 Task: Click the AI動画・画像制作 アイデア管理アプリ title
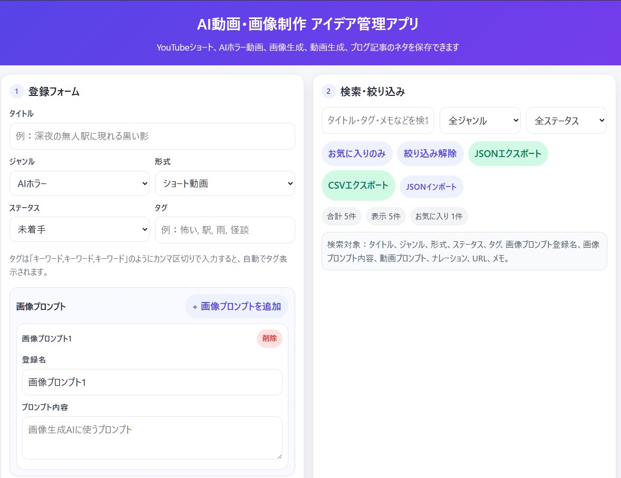click(x=308, y=24)
